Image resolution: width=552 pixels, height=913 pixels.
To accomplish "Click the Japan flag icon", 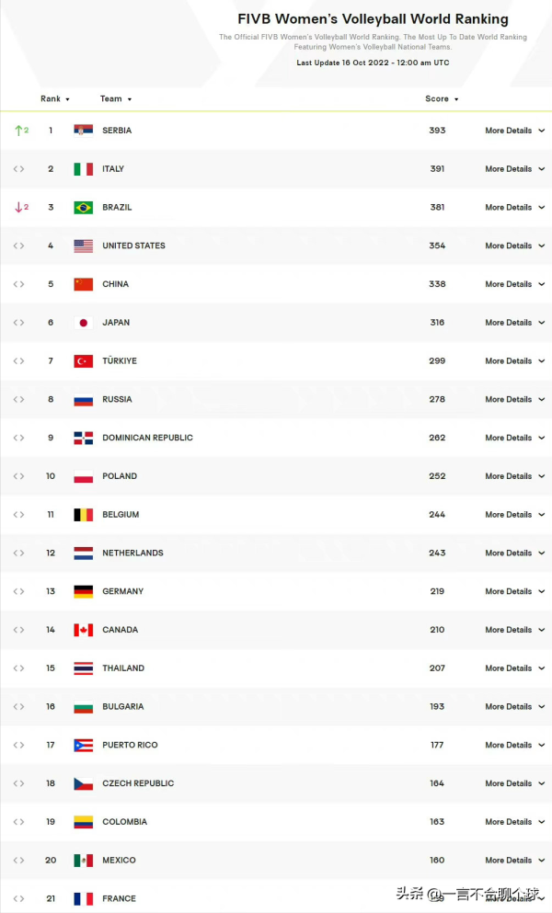I will 84,323.
